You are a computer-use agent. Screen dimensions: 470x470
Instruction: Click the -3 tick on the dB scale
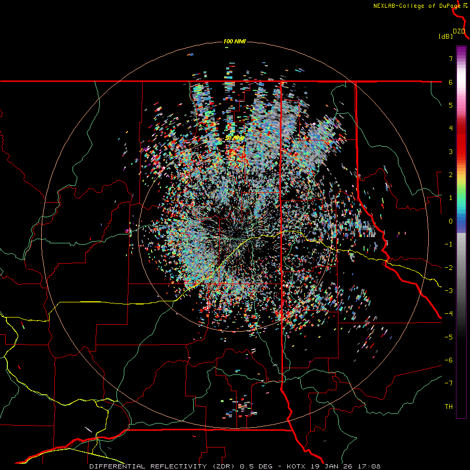coord(449,290)
